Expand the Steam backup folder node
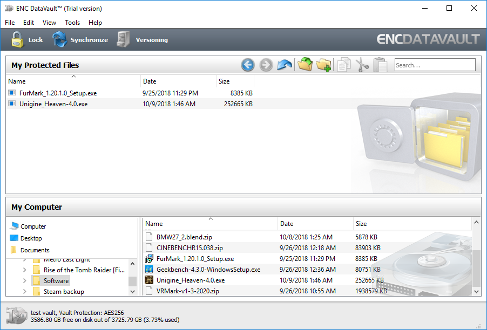The height and width of the screenshot is (330, 487). click(x=24, y=292)
